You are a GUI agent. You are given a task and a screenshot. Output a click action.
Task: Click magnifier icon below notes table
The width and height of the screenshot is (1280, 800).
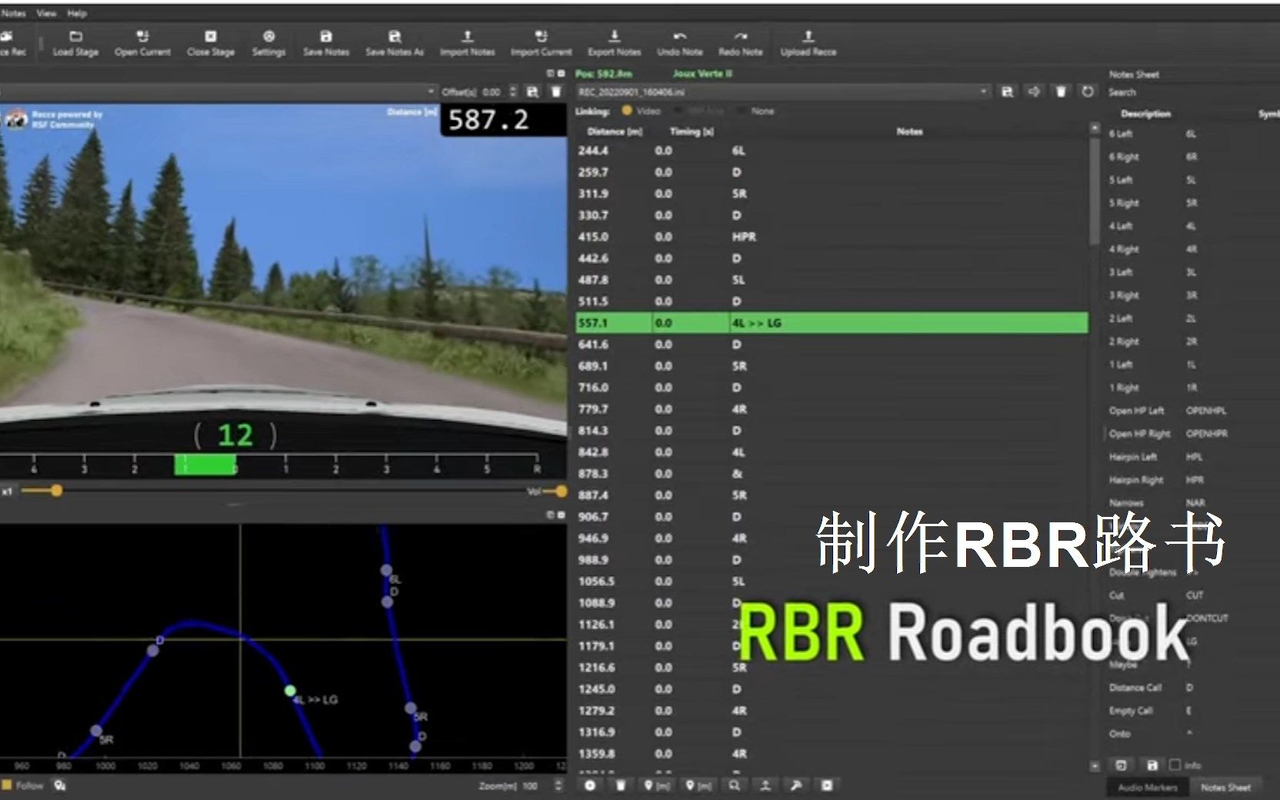click(735, 785)
